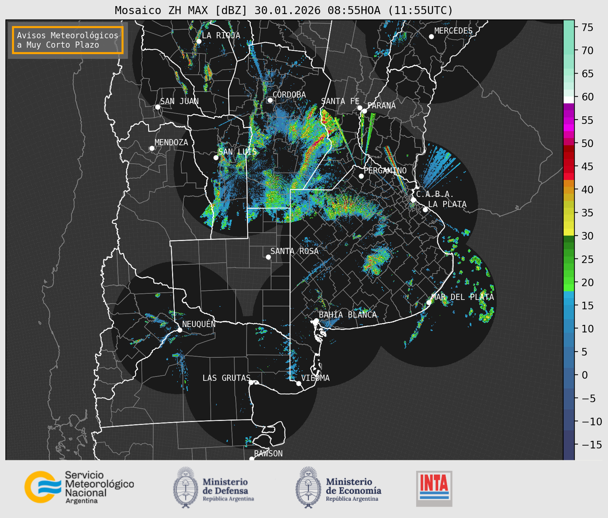This screenshot has height=518, width=608.
Task: Select the Mar del Plata marker
Action: [429, 303]
